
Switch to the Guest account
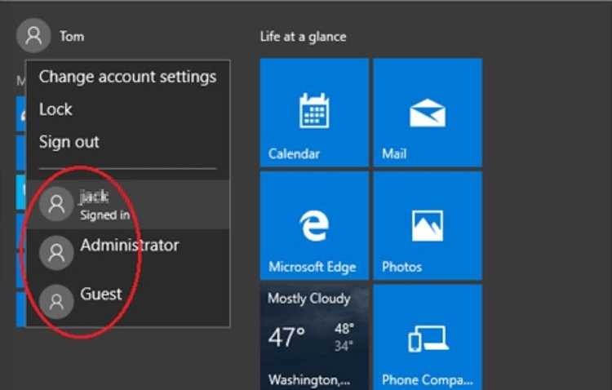(128, 302)
